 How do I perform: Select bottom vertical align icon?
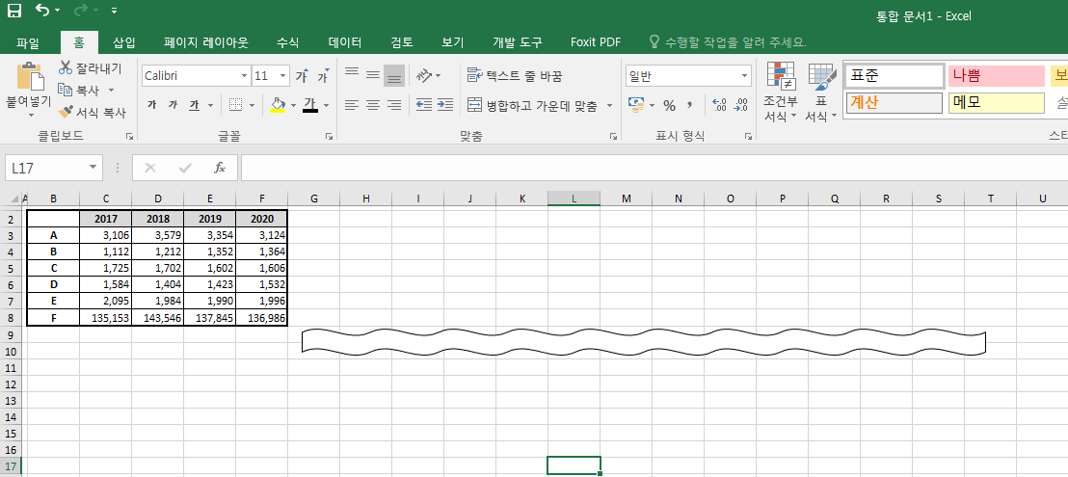coord(393,75)
